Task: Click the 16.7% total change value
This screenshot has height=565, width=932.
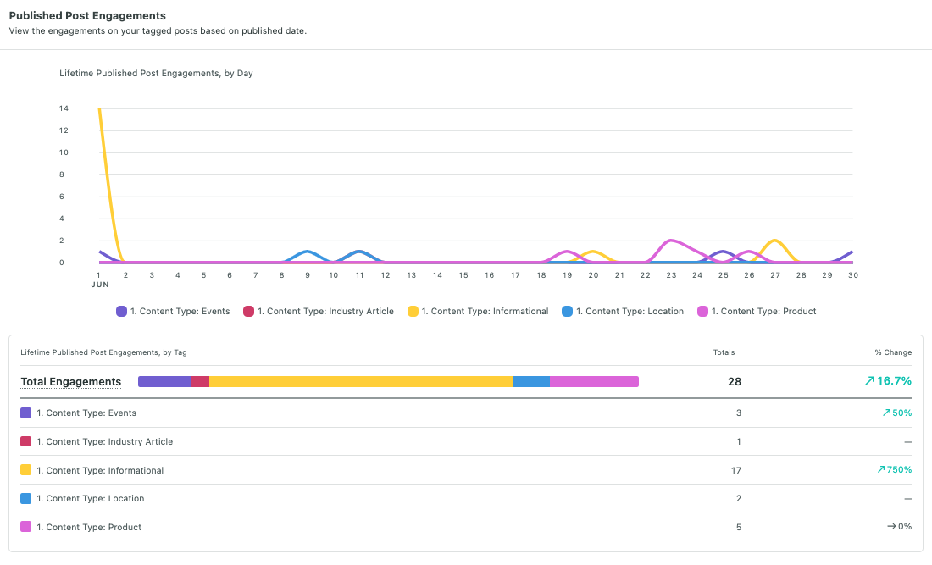Action: (894, 381)
